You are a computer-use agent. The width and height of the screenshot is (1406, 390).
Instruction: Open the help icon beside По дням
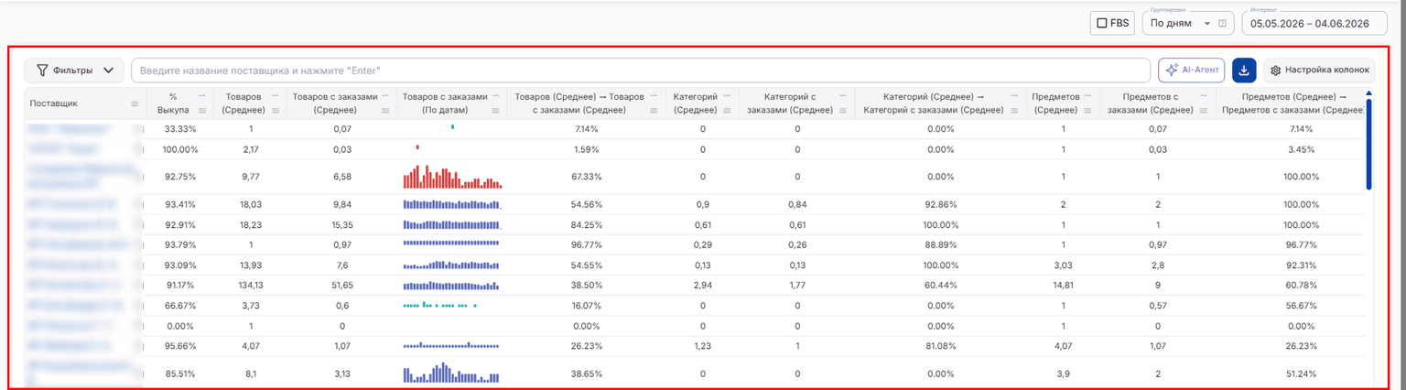(1222, 23)
